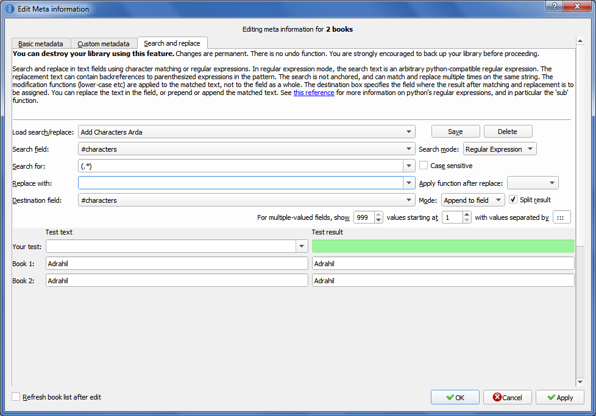Enable the Case sensitive checkbox

tap(423, 165)
